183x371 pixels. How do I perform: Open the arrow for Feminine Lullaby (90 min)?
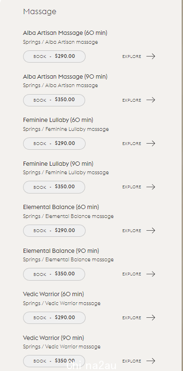[151, 187]
